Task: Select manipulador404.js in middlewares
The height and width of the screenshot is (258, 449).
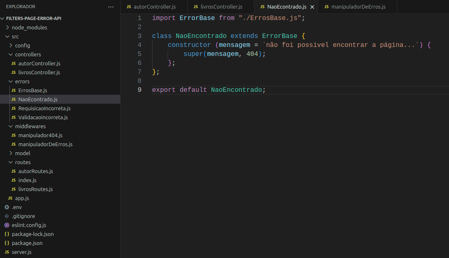Action: point(40,135)
